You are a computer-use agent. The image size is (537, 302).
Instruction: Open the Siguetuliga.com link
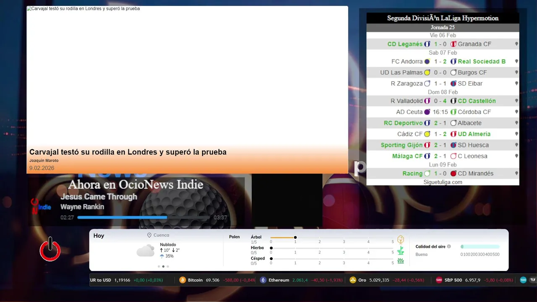point(443,182)
